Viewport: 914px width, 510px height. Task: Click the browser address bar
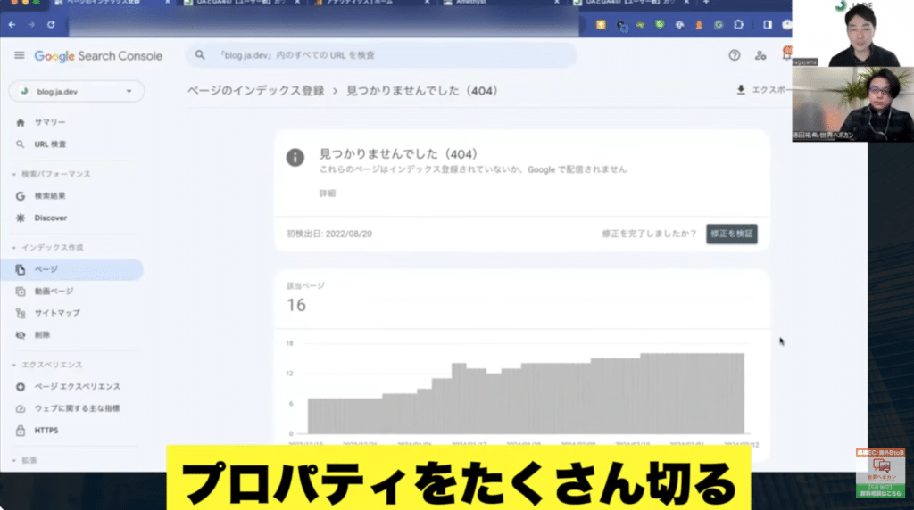(323, 25)
